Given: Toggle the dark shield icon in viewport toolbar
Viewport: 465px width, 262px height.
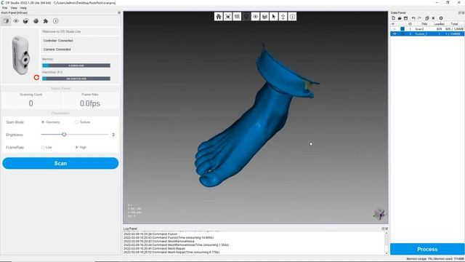Looking at the screenshot, I should (x=246, y=17).
